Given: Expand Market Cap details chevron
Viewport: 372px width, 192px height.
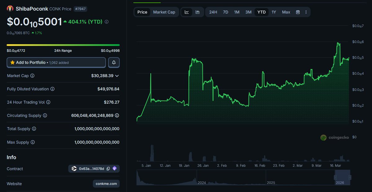Looking at the screenshot, I should [117, 76].
